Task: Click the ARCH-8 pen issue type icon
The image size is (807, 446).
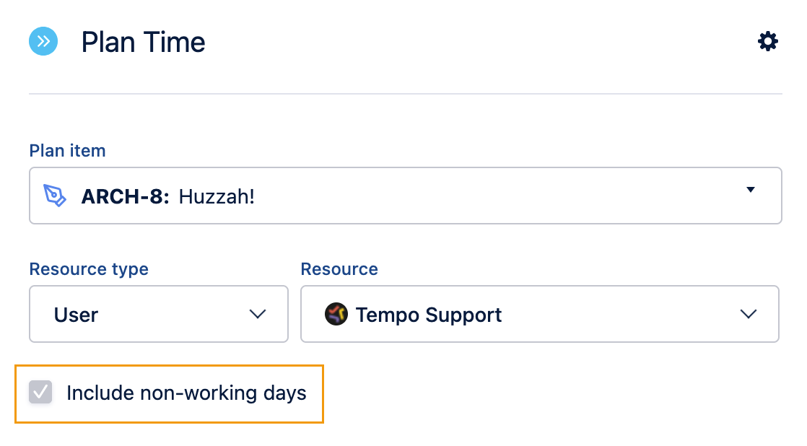Action: tap(56, 196)
